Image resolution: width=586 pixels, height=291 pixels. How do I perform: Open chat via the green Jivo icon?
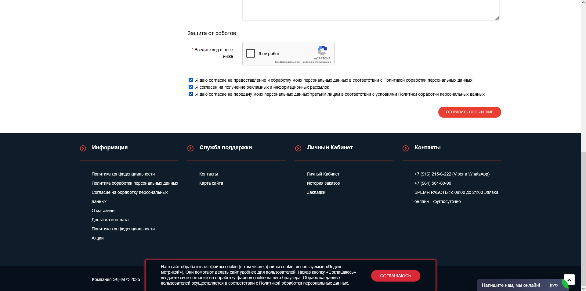click(565, 284)
